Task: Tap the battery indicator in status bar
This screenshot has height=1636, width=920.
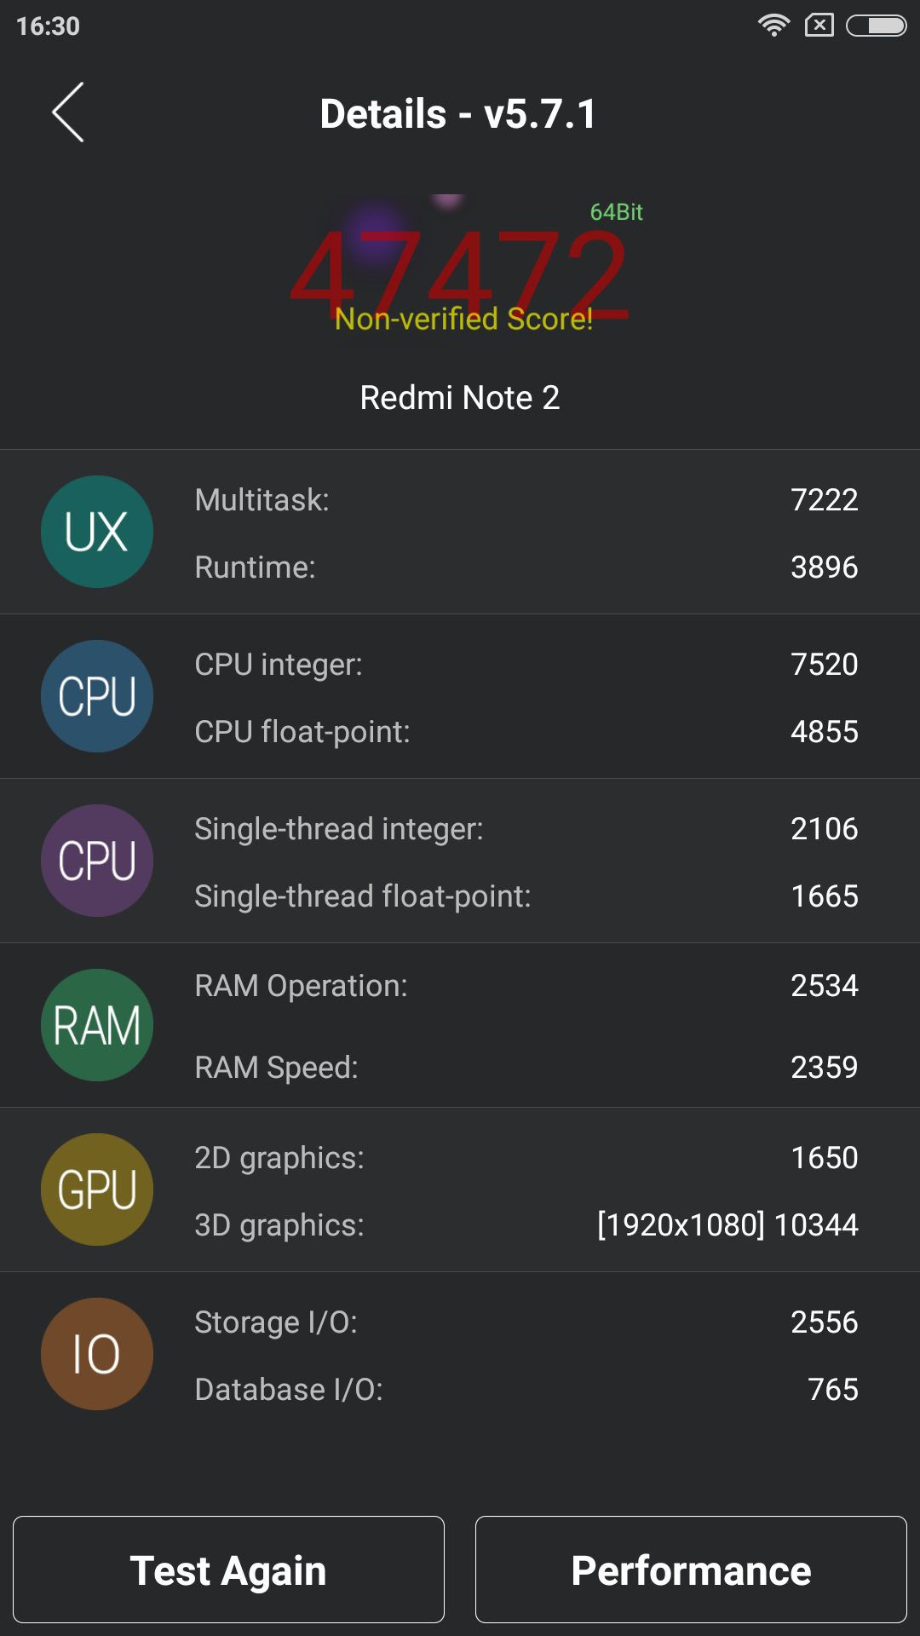Action: 877,26
